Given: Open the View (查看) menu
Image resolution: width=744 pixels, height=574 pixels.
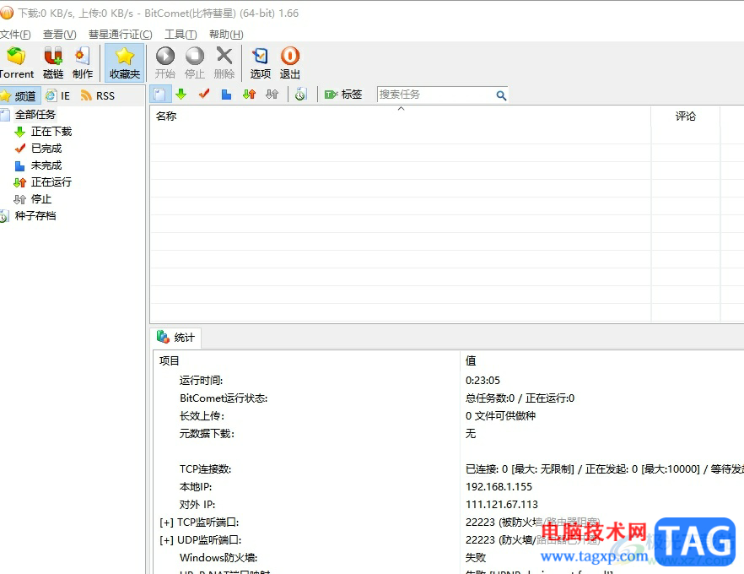Looking at the screenshot, I should coord(59,35).
